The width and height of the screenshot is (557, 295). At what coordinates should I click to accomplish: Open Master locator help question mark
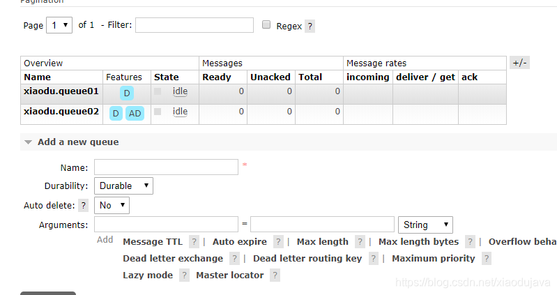click(x=275, y=275)
